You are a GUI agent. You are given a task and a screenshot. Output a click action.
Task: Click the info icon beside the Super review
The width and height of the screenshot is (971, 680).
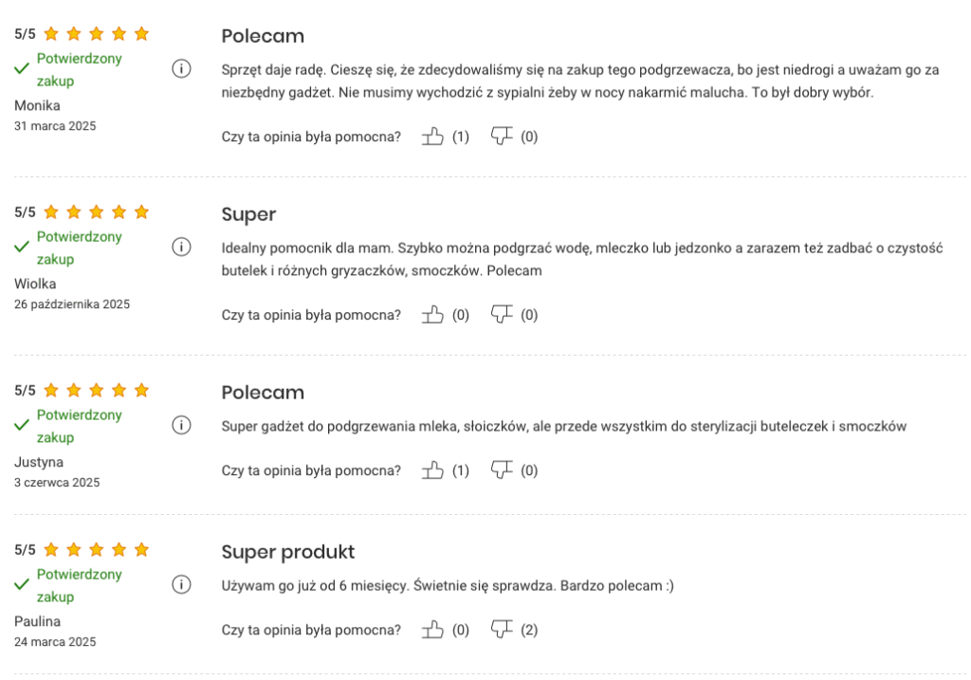pyautogui.click(x=182, y=247)
